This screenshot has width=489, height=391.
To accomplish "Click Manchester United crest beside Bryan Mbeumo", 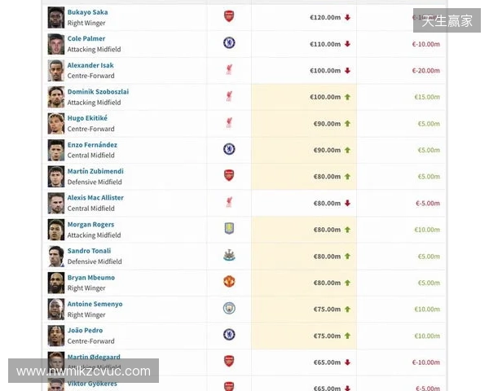I will (229, 282).
